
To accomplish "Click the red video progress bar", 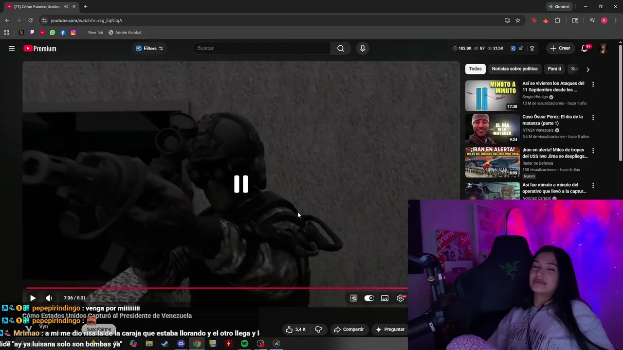I will click(x=217, y=288).
